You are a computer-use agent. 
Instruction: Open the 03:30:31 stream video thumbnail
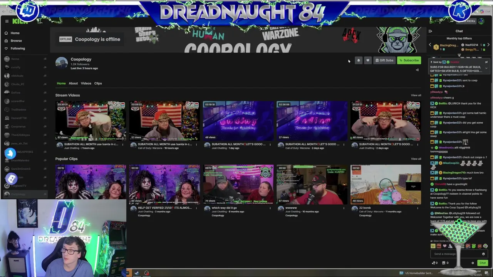point(91,121)
